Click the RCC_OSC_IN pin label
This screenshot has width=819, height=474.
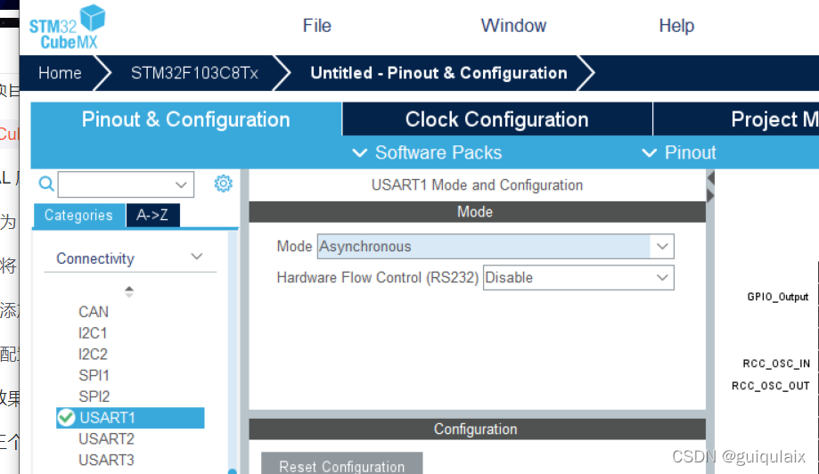776,364
